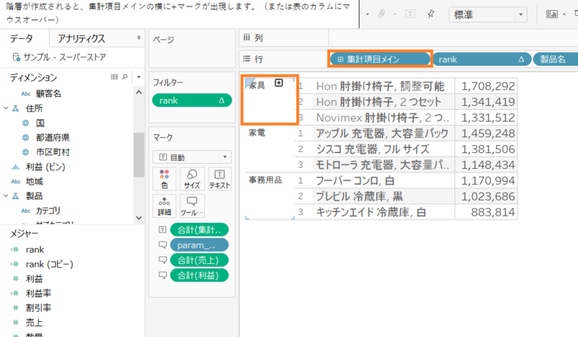Screen dimensions: 578x337
Task: Click the globe icon beside 都道府県
Action: (25, 137)
